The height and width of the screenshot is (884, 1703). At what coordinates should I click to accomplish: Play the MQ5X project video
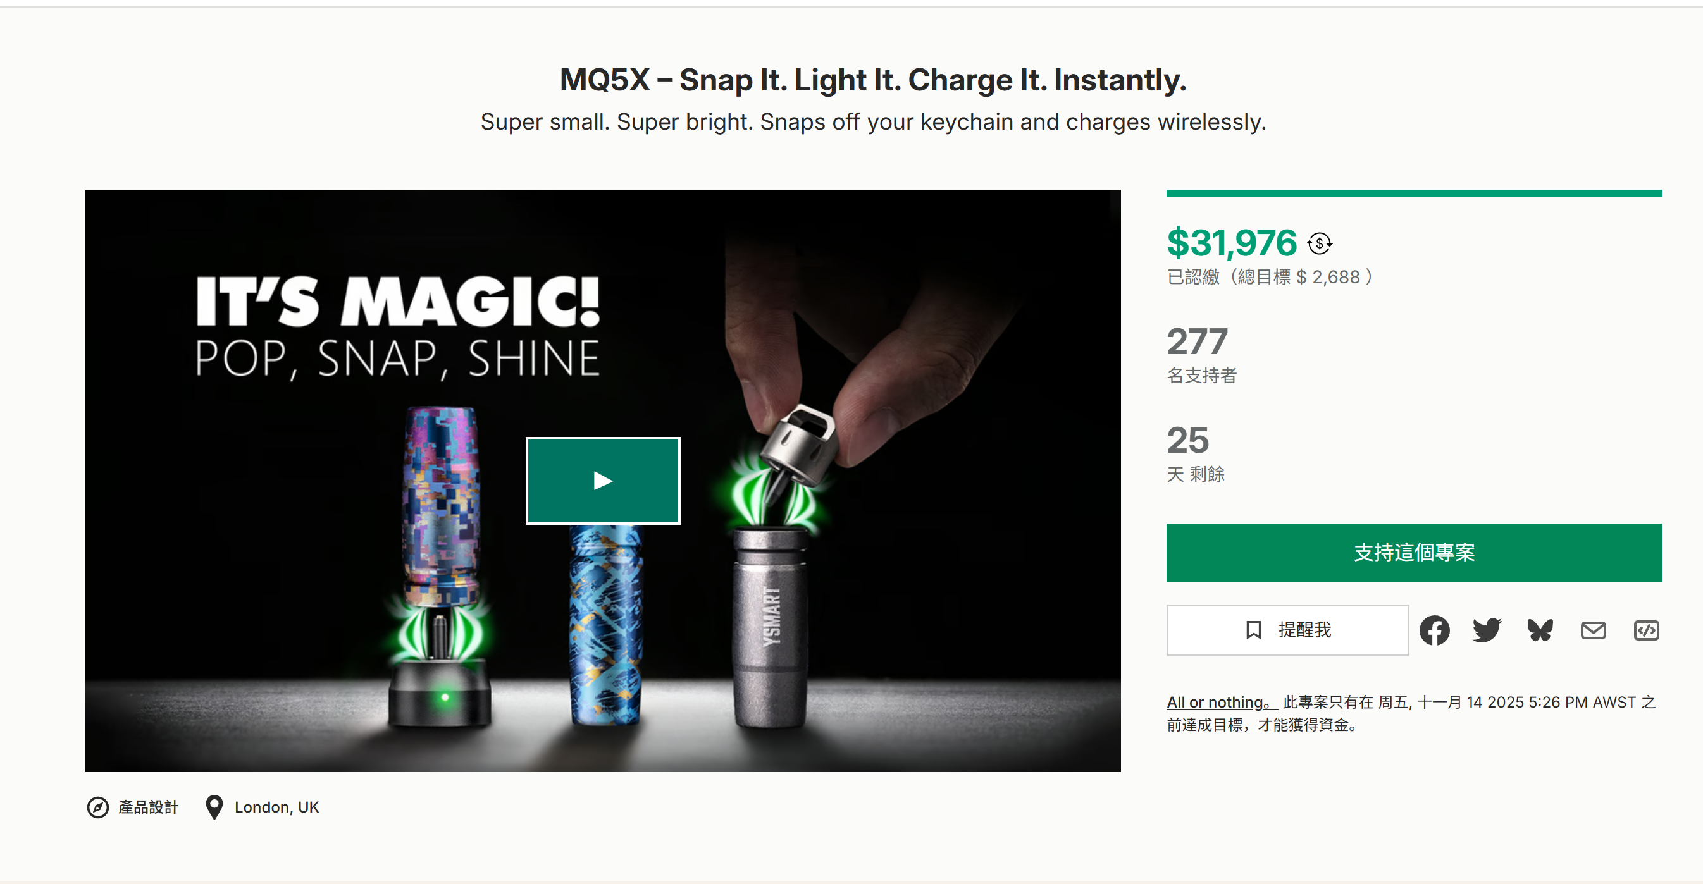[x=602, y=481]
